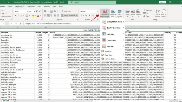Screen dimensions: 182x102
Task: Open Find & Select tool
Action: point(164,13)
